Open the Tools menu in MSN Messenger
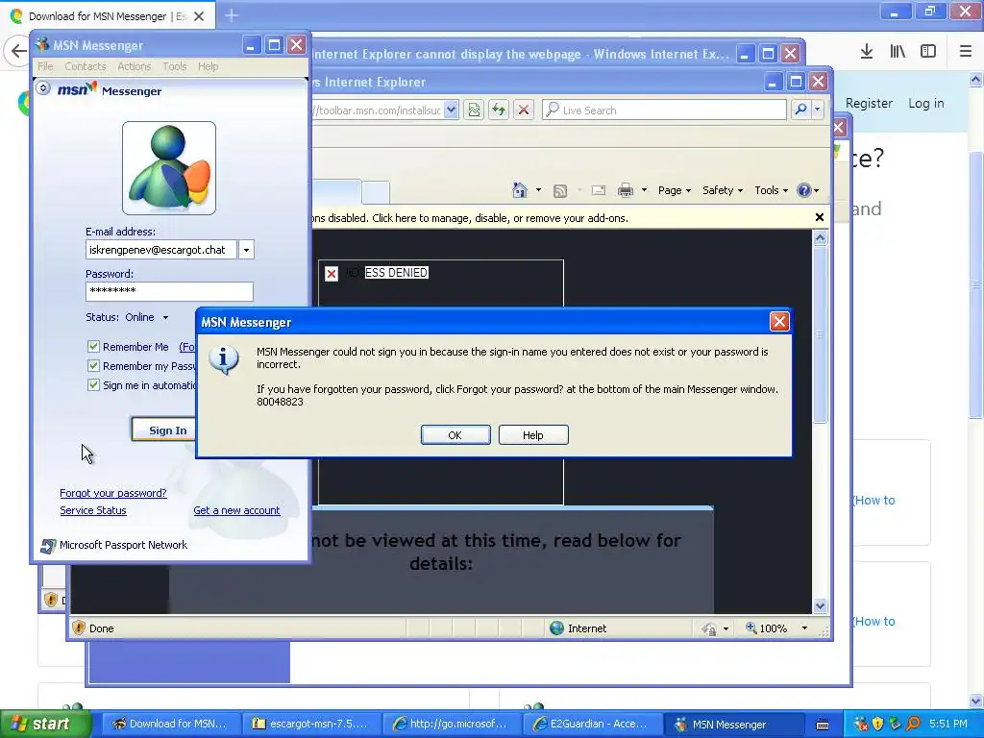 click(175, 66)
